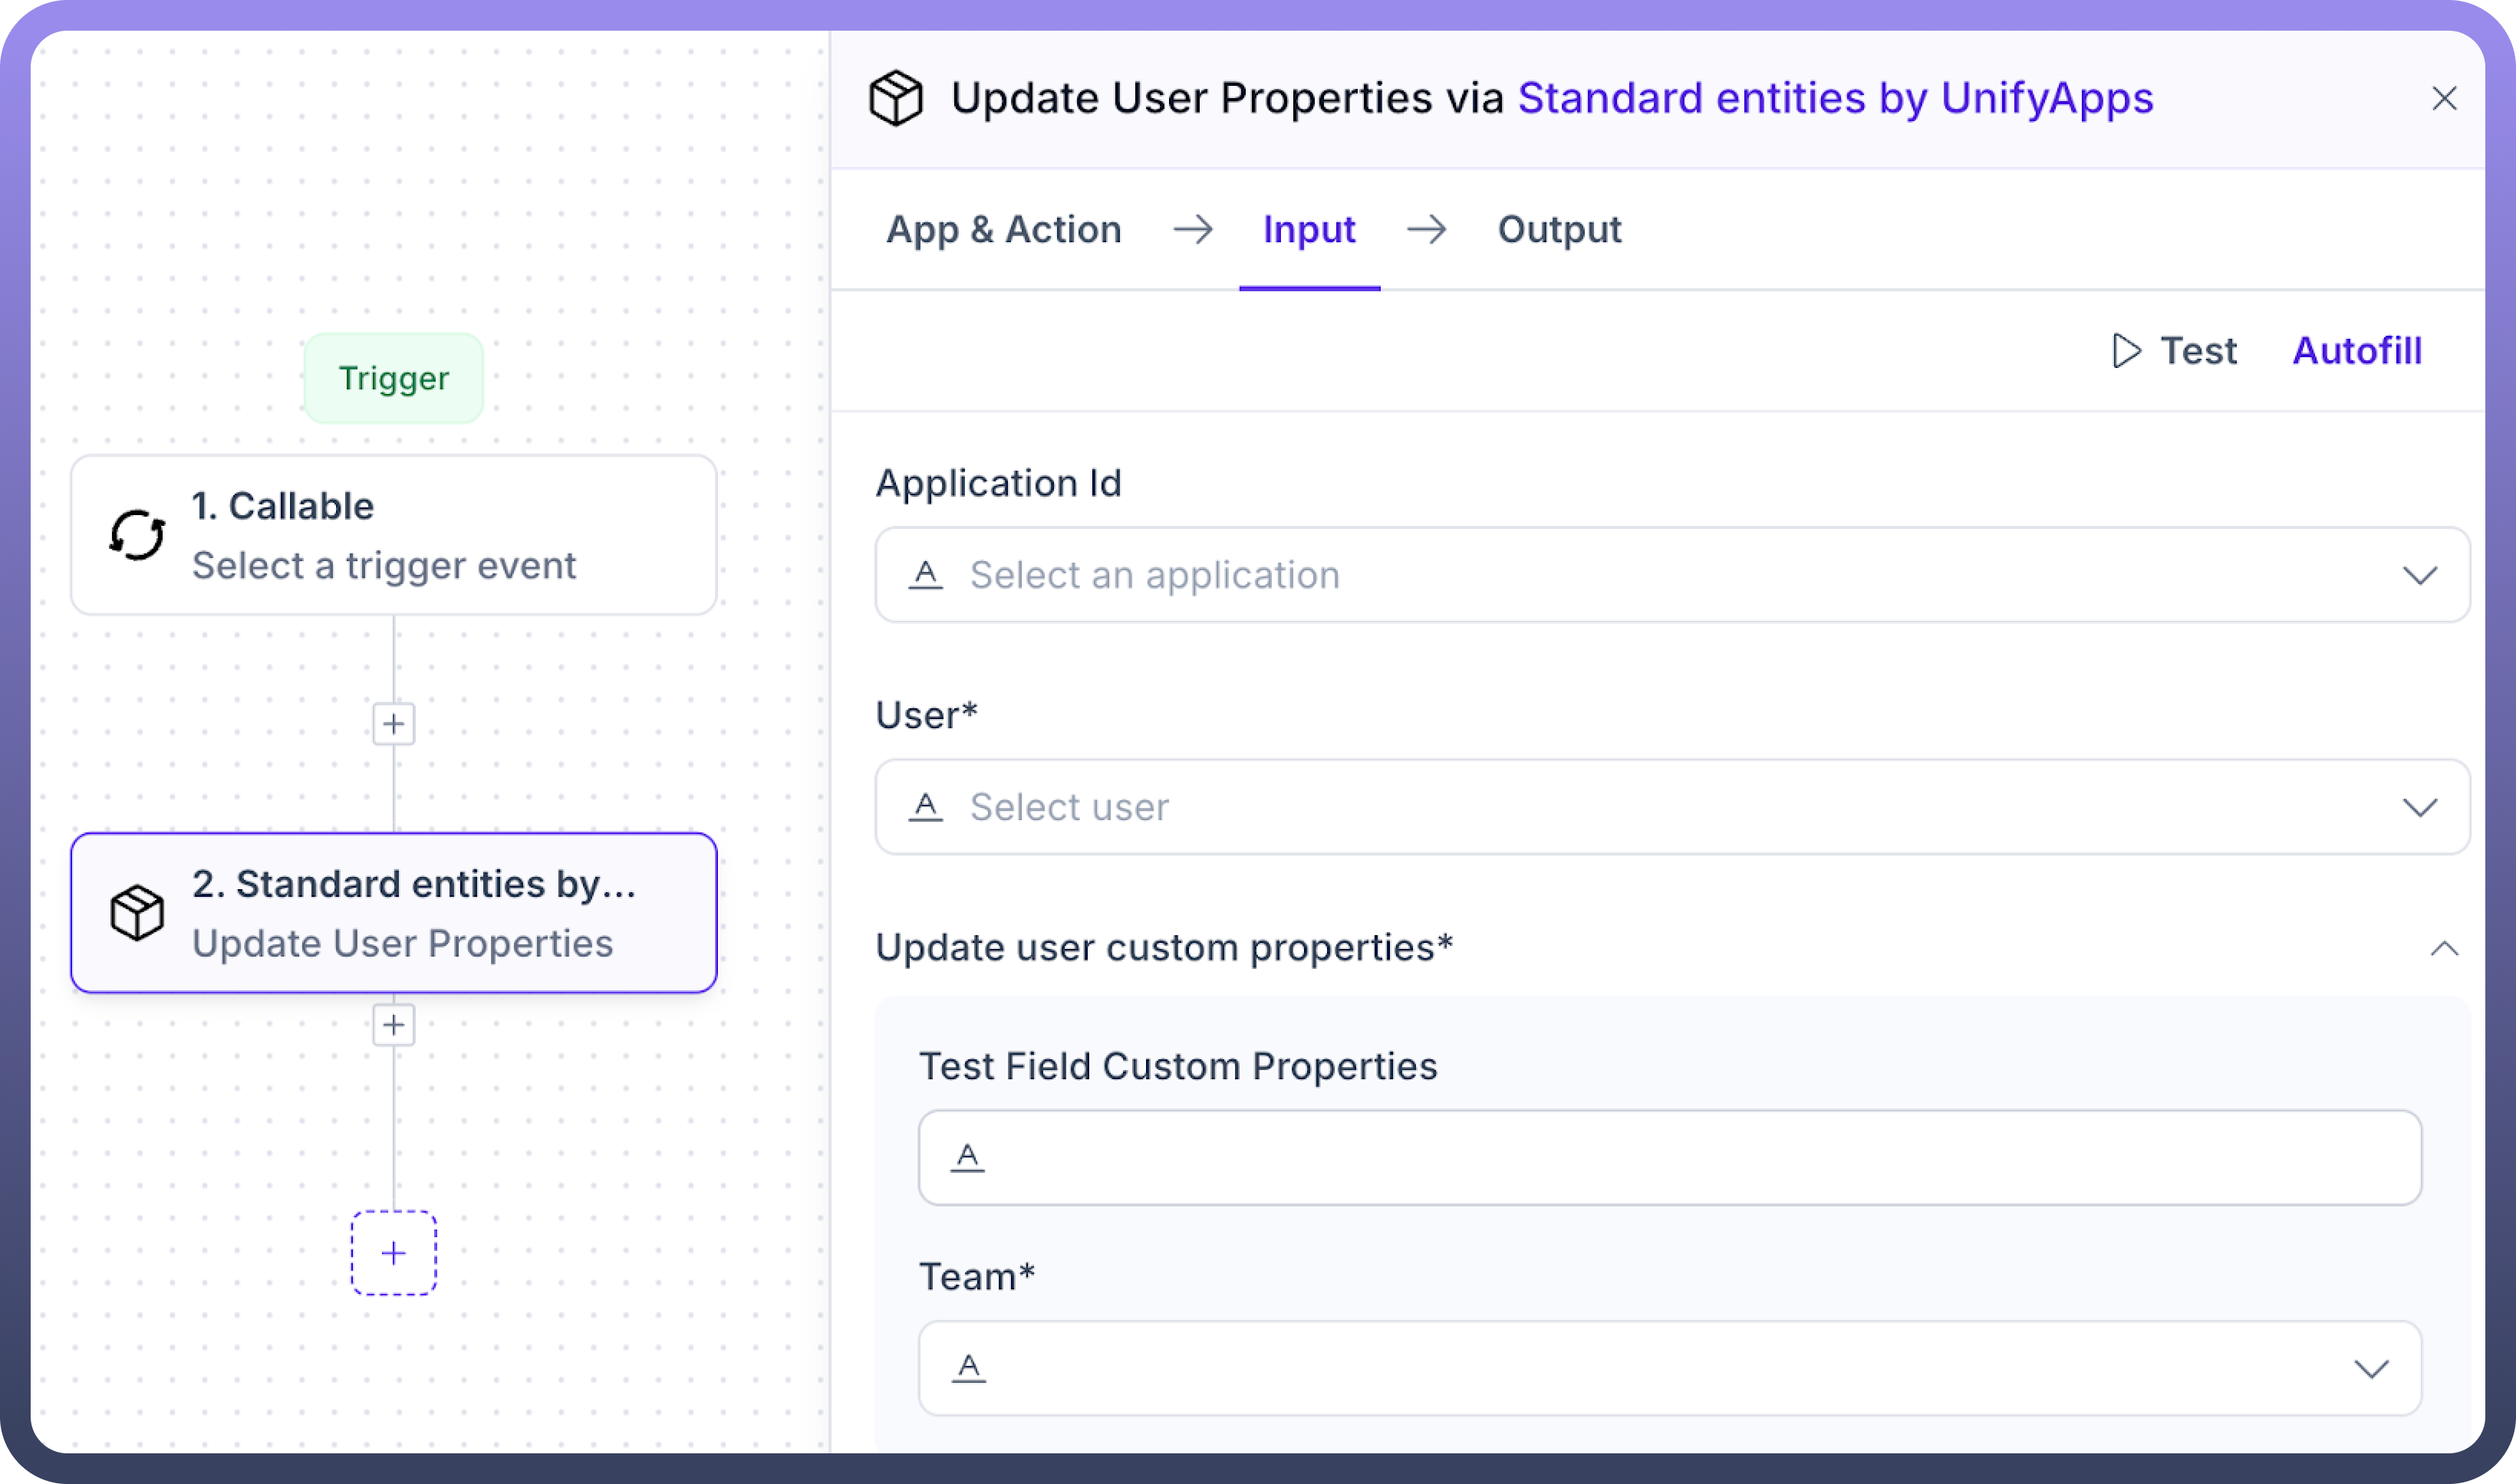The height and width of the screenshot is (1484, 2516).
Task: Click plus icon below Update User Properties step
Action: pyautogui.click(x=394, y=1025)
